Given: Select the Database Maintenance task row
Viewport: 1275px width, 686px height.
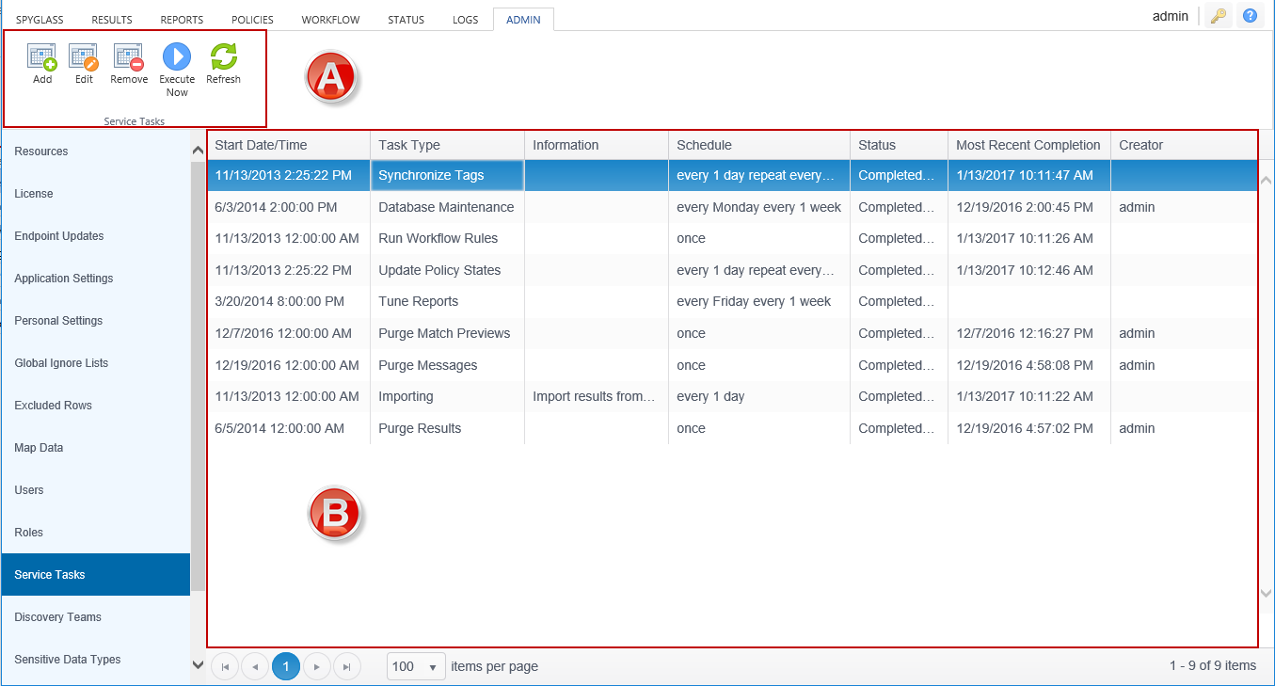Looking at the screenshot, I should tap(446, 207).
